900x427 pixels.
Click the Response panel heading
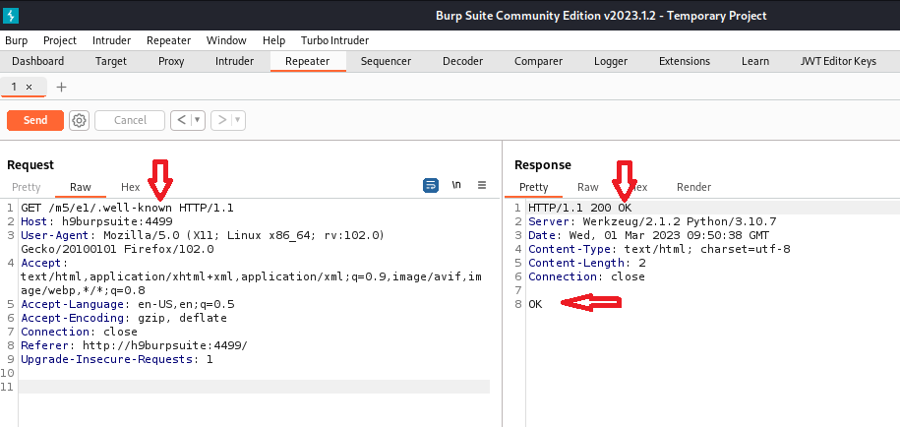point(543,165)
